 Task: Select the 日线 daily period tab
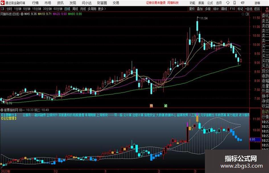(67, 9)
